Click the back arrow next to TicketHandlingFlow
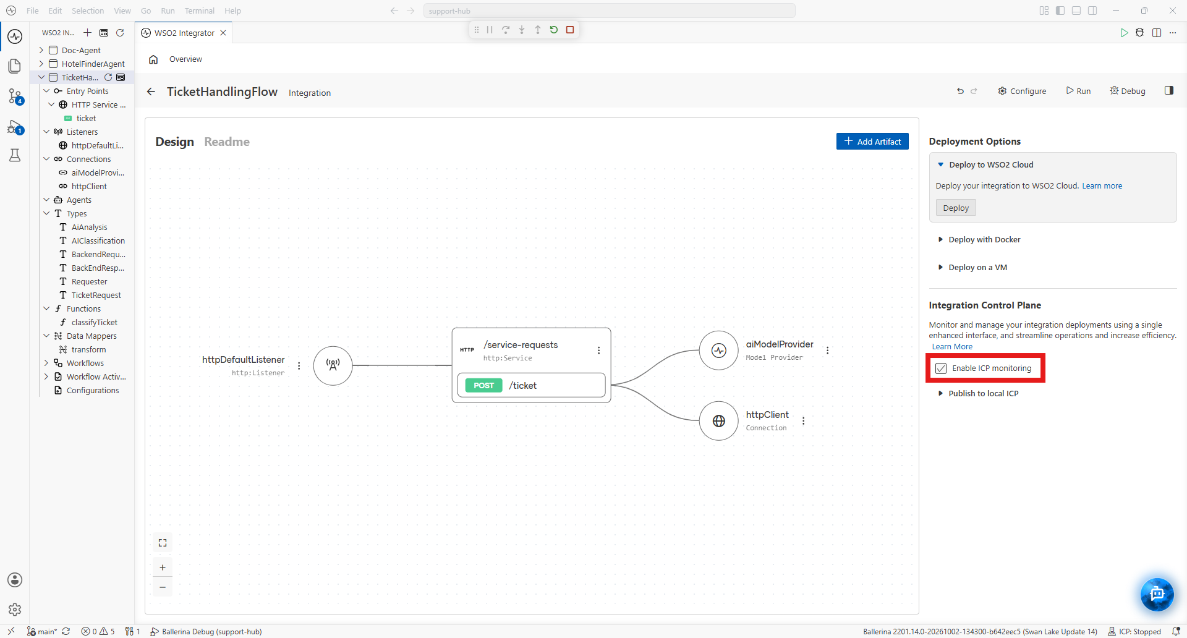 pos(151,92)
